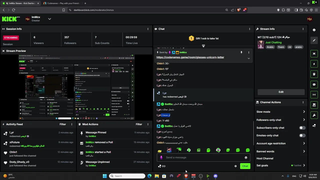Click the Arabic stream tag
Screen dimensions: 320x180
(270, 47)
